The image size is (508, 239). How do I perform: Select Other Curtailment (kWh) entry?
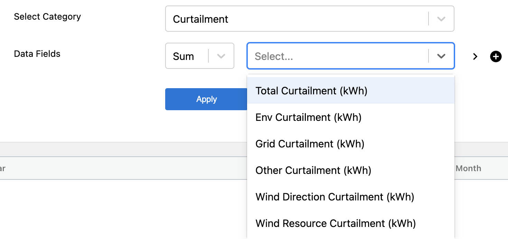tap(313, 170)
